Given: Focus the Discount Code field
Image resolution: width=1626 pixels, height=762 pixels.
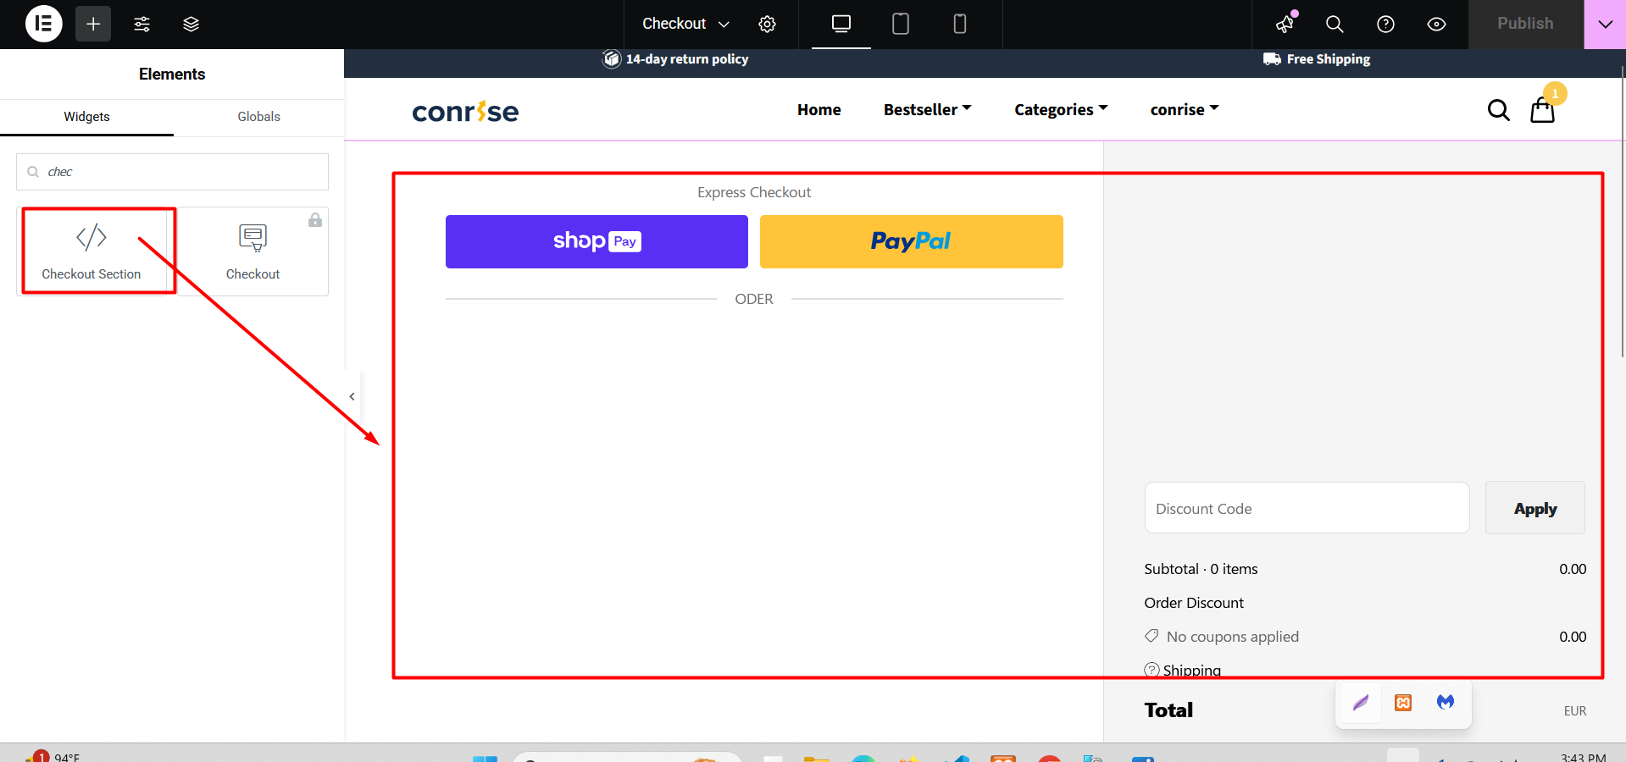Looking at the screenshot, I should click(1307, 508).
